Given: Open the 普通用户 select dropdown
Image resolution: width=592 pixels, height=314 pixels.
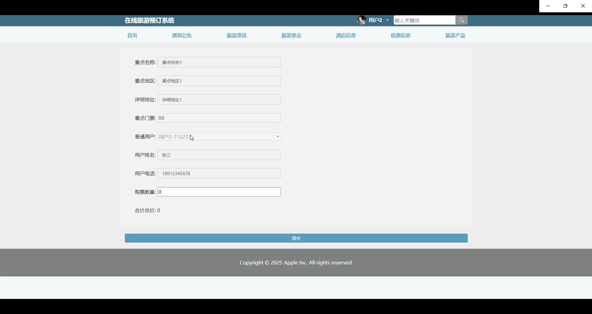Looking at the screenshot, I should click(219, 137).
